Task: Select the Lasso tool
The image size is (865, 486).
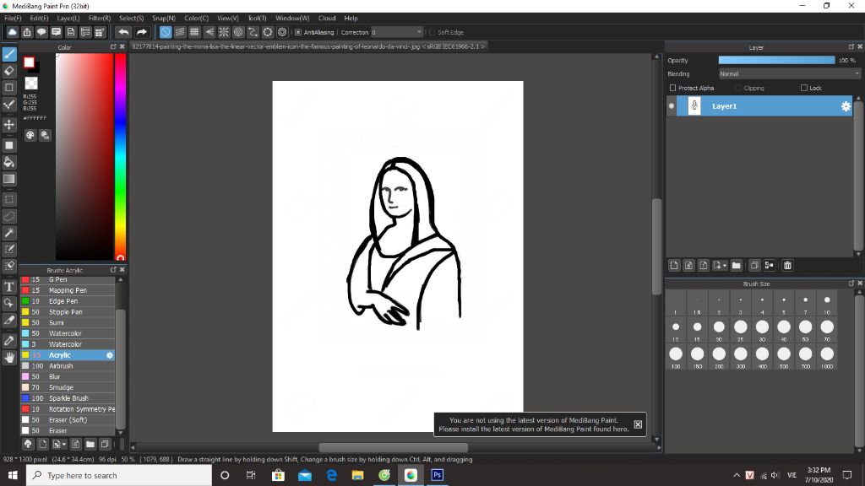Action: 9,216
